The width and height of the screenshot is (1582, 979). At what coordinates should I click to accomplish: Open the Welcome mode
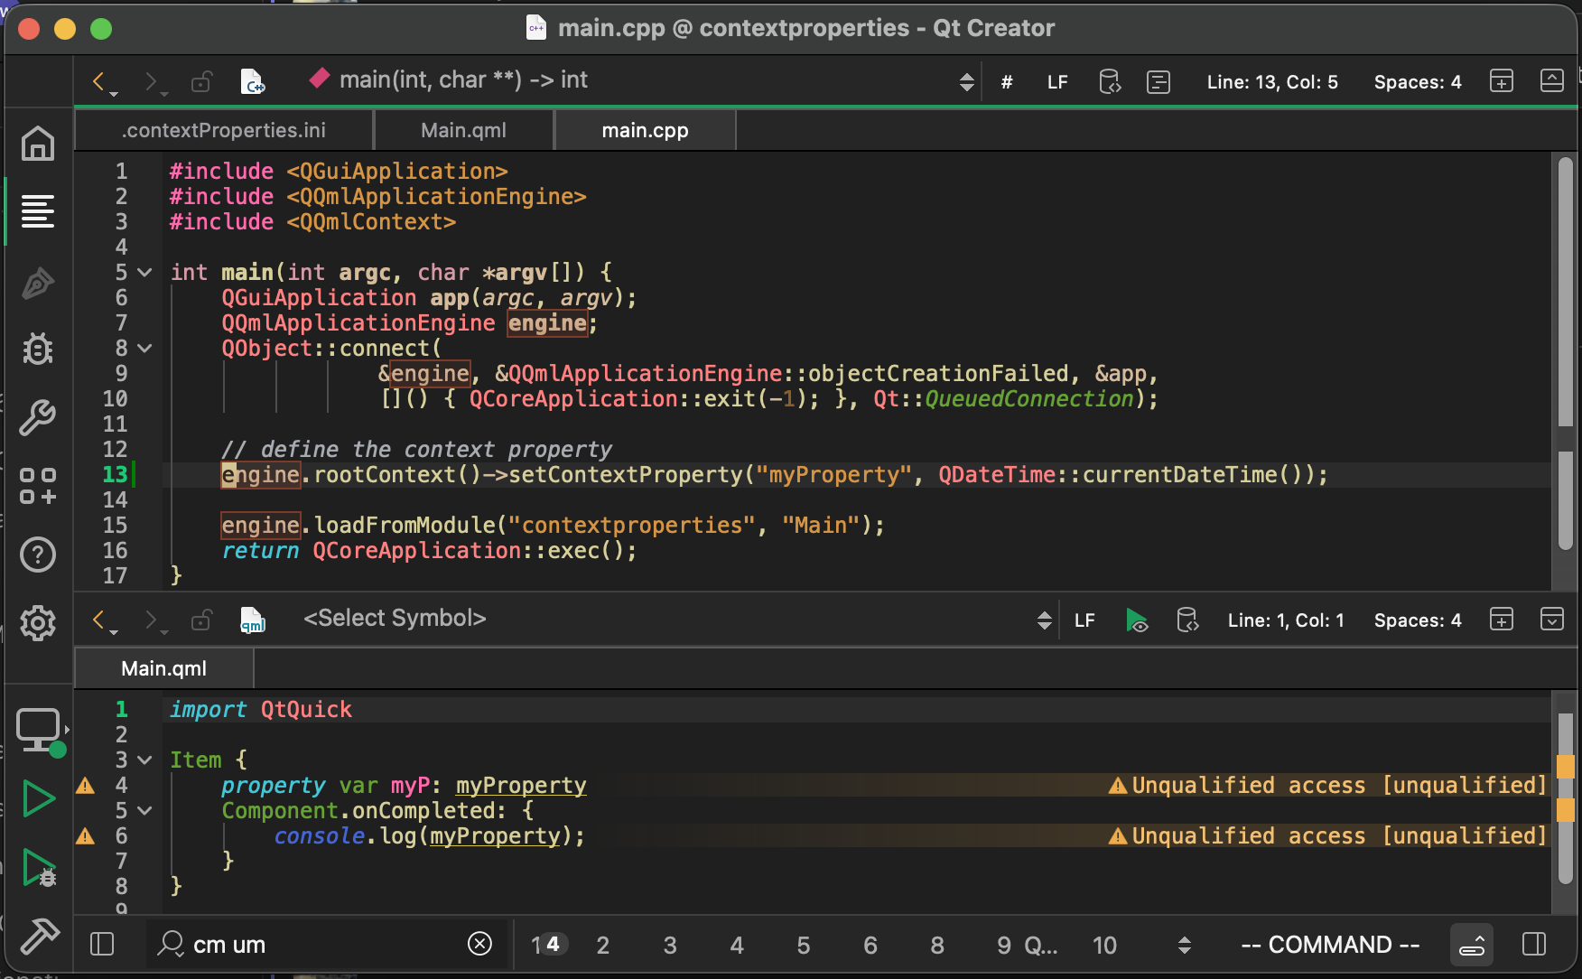pyautogui.click(x=38, y=145)
